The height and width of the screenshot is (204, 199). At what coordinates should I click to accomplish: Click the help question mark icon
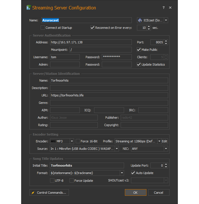(164, 7)
